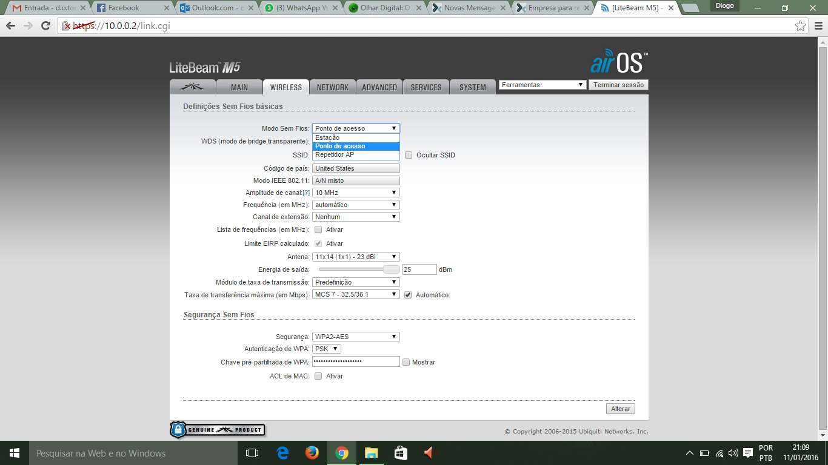Screen dimensions: 828x465
Task: Select the Estação option
Action: coord(356,137)
